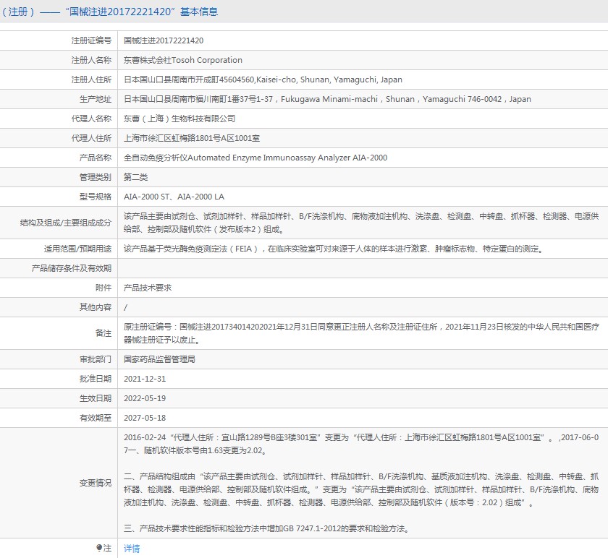Click the 生效日期 row label
The height and width of the screenshot is (558, 608).
click(x=96, y=398)
